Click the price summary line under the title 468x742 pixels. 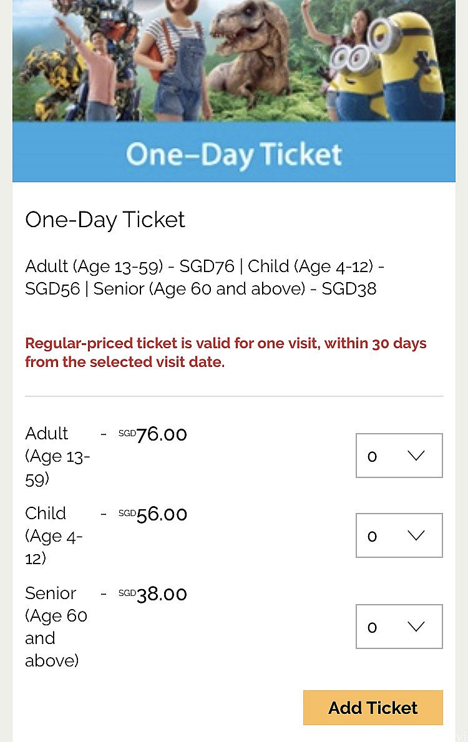click(205, 277)
